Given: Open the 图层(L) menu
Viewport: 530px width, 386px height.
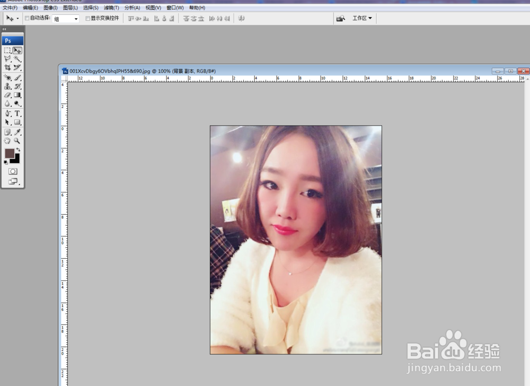Looking at the screenshot, I should pyautogui.click(x=70, y=7).
